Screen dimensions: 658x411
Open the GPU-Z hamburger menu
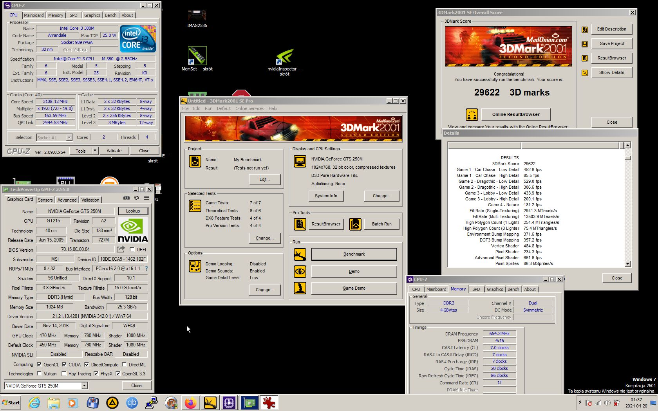click(x=146, y=198)
